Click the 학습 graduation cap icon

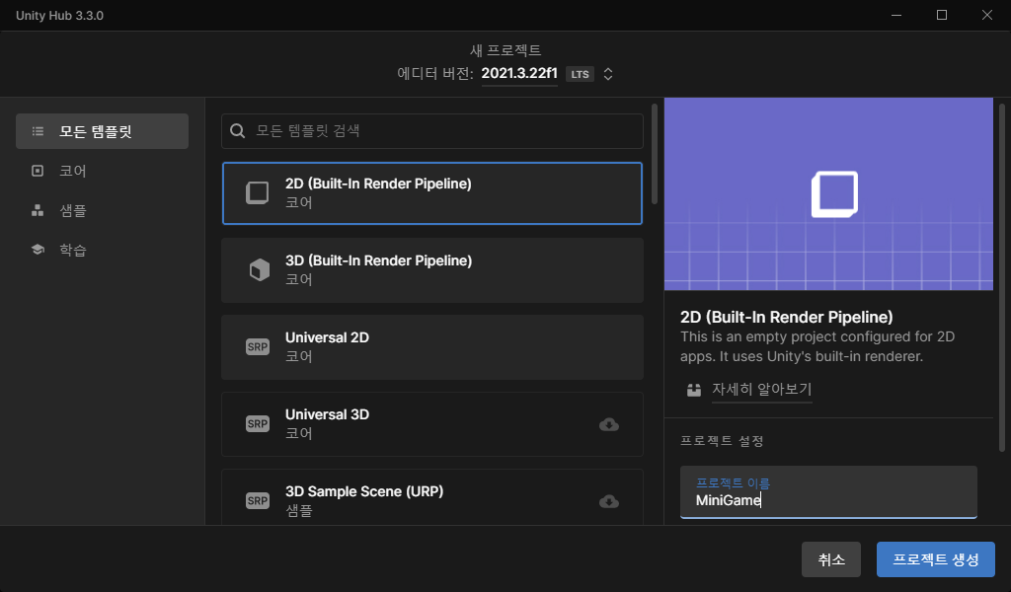point(38,250)
